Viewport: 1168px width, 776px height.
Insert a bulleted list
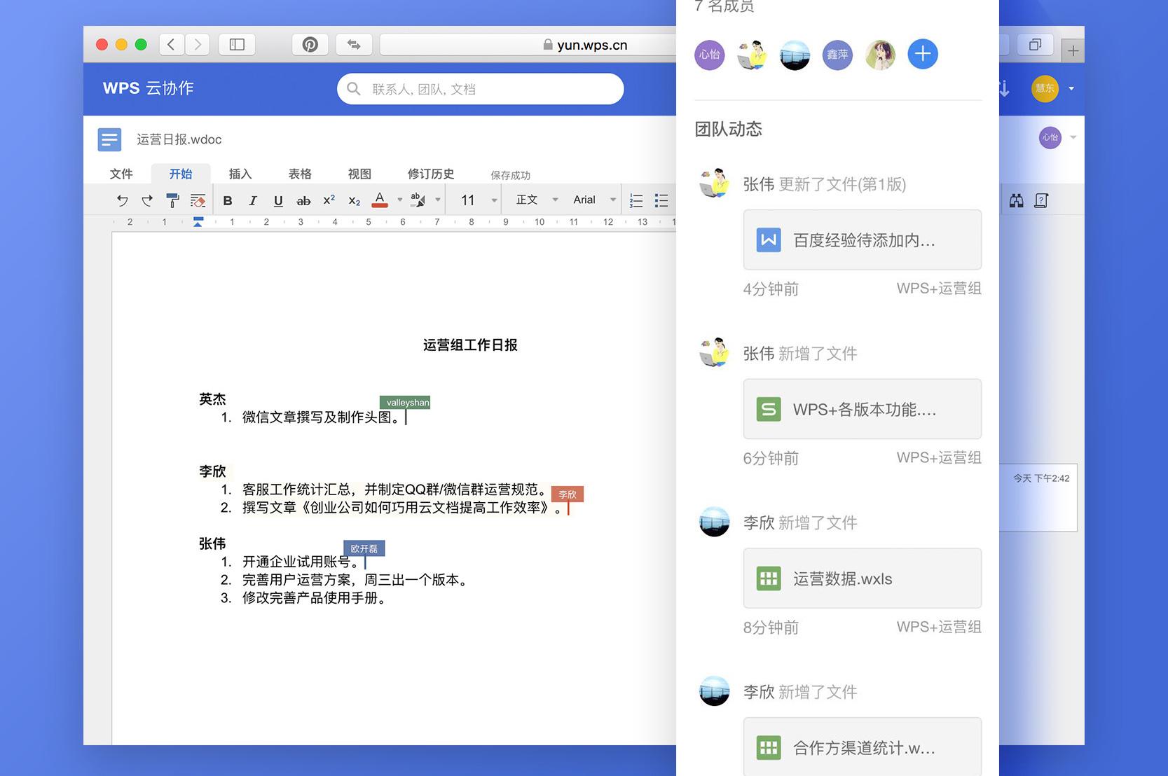pos(661,200)
